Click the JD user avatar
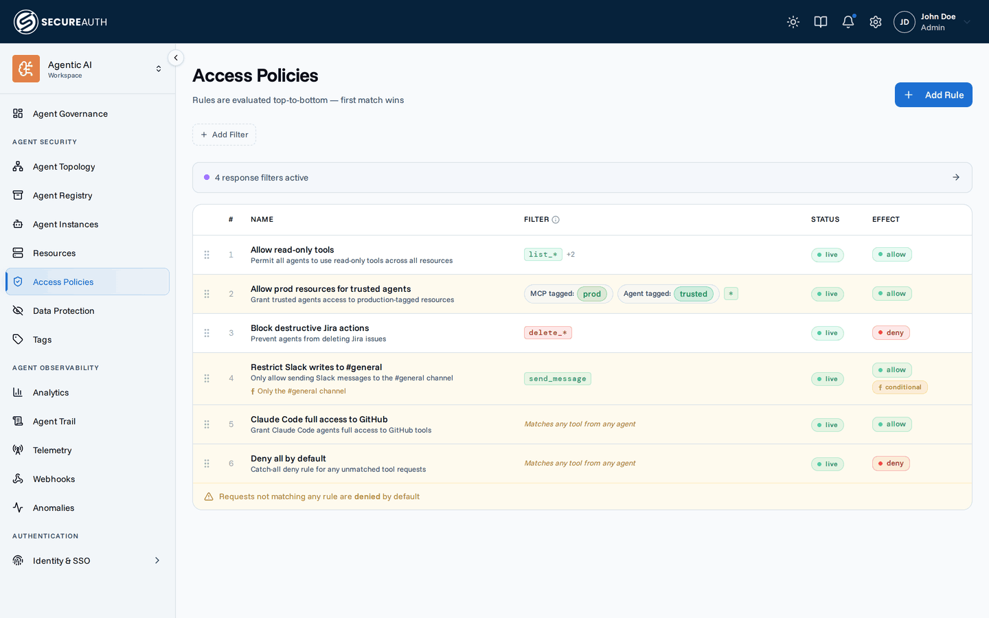 pos(905,22)
